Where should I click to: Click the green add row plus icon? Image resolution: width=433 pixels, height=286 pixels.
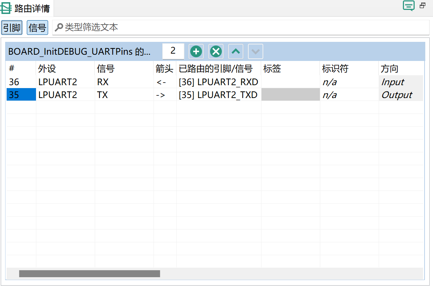(x=196, y=52)
